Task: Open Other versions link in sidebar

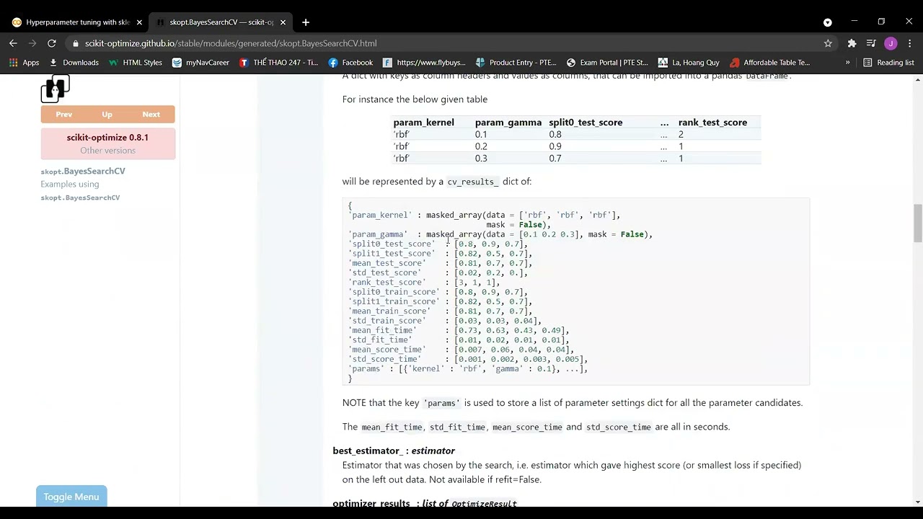Action: (107, 151)
